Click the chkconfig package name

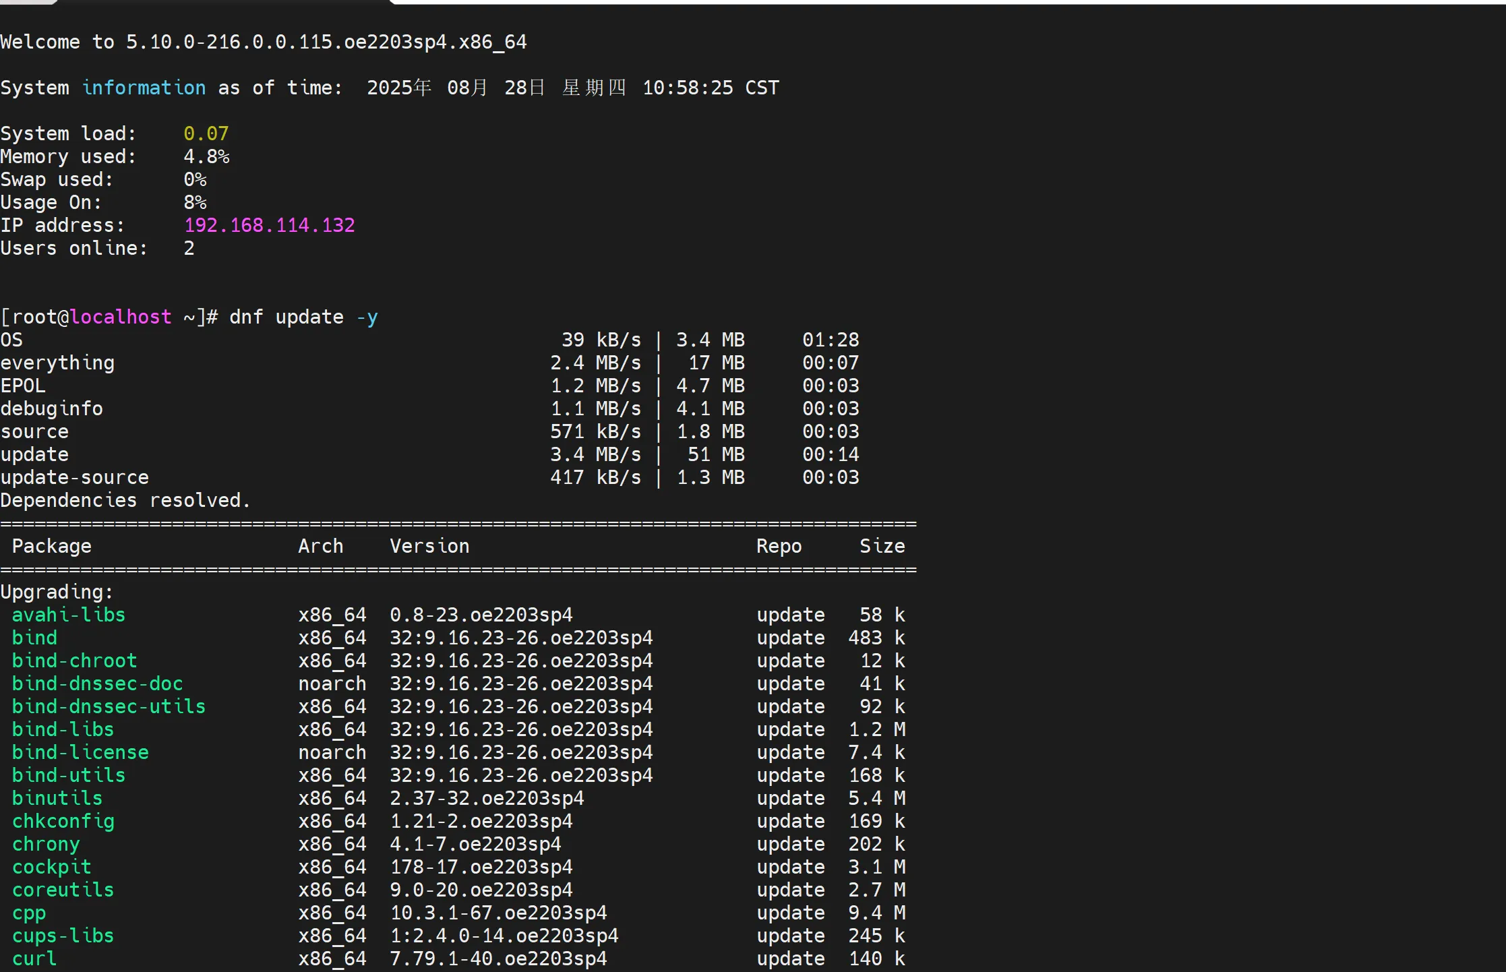[63, 822]
